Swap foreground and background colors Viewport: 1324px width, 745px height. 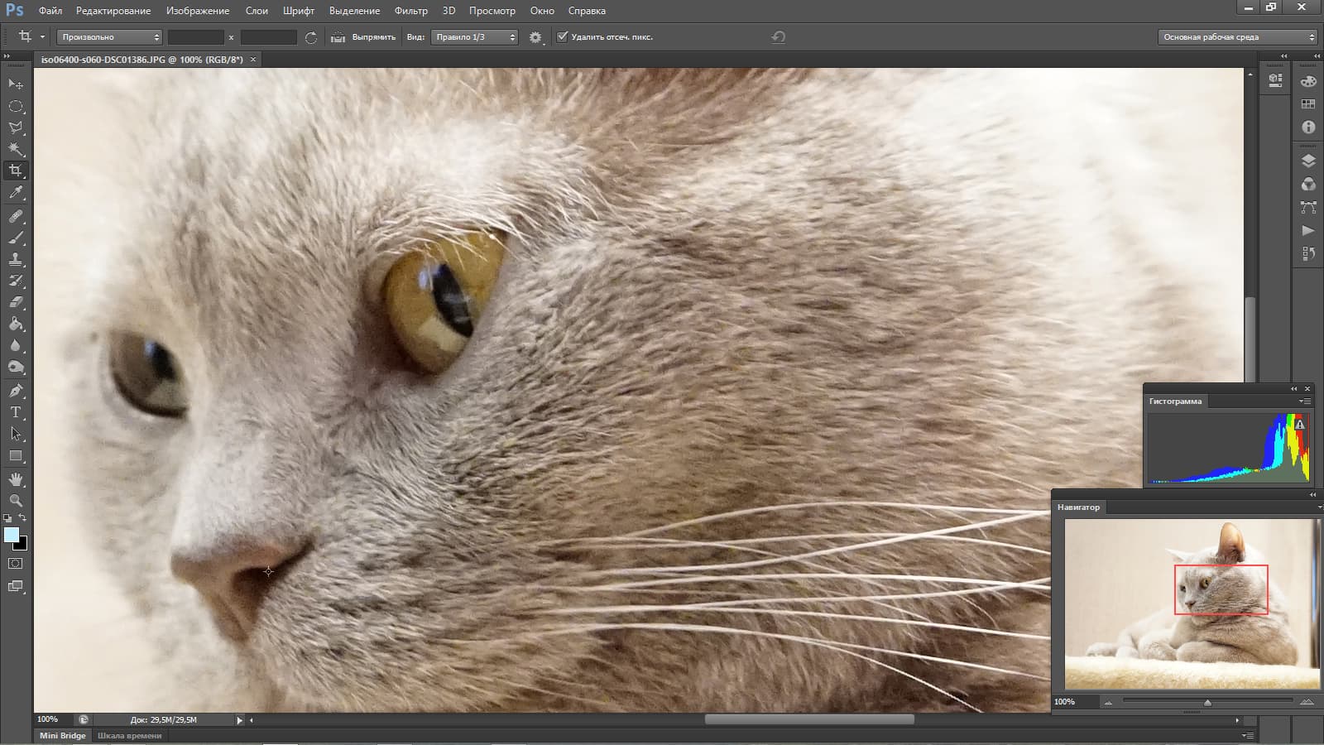coord(22,518)
